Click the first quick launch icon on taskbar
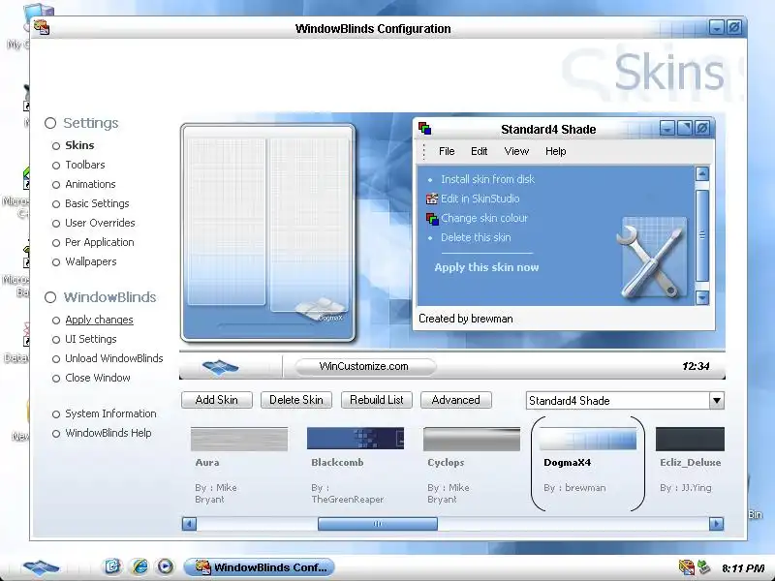This screenshot has height=581, width=775. point(112,566)
